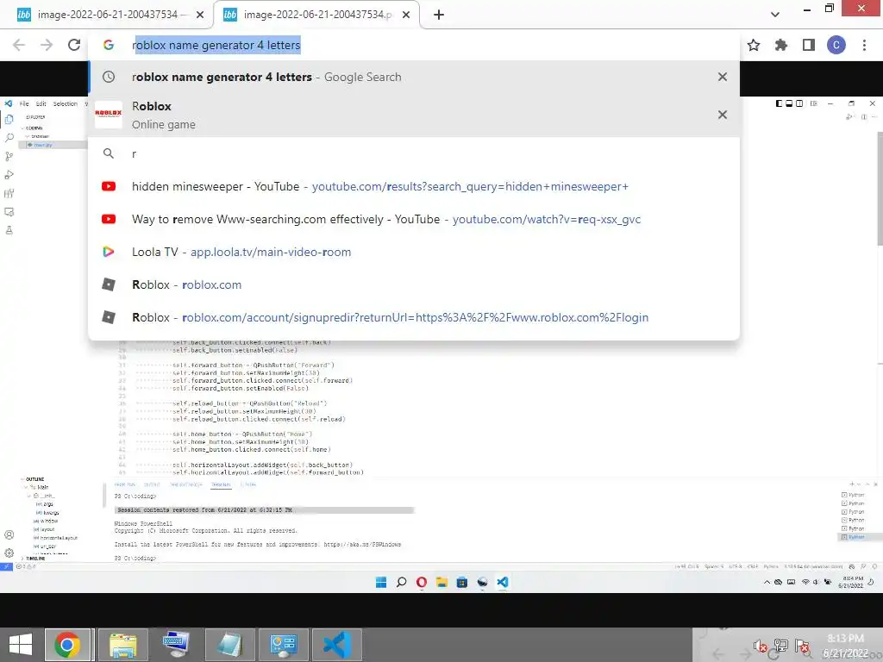This screenshot has height=662, width=883.
Task: Open the VS Code Search activity icon
Action: pyautogui.click(x=9, y=138)
